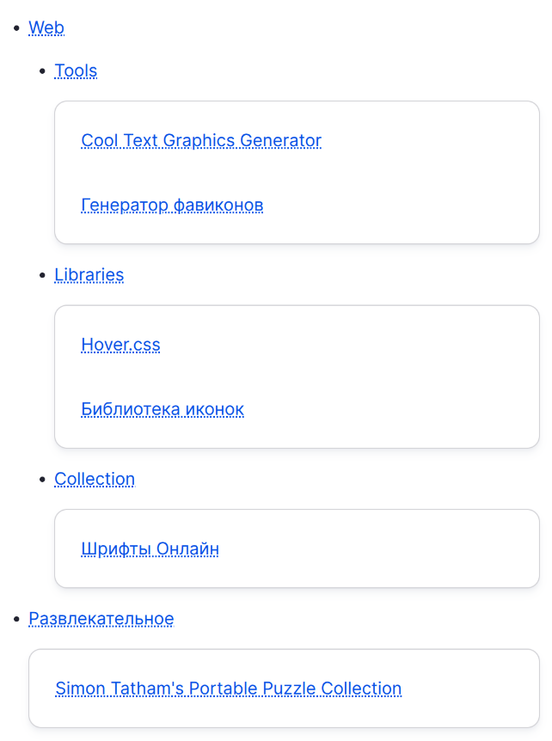Open Cool Text Graphics Generator link
Image resolution: width=552 pixels, height=741 pixels.
201,140
